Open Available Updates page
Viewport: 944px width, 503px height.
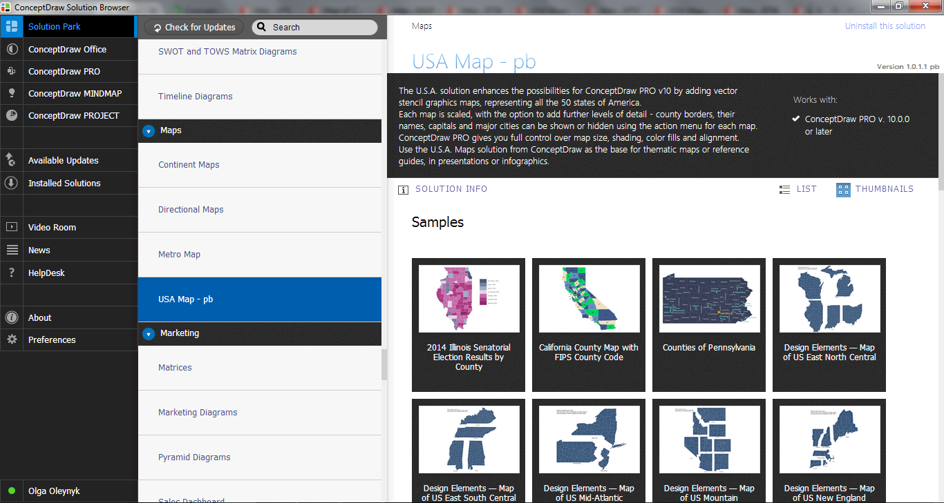pyautogui.click(x=68, y=161)
